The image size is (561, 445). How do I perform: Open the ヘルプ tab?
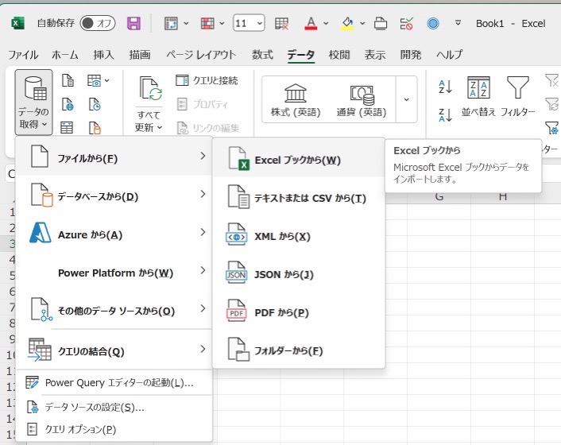(x=450, y=55)
